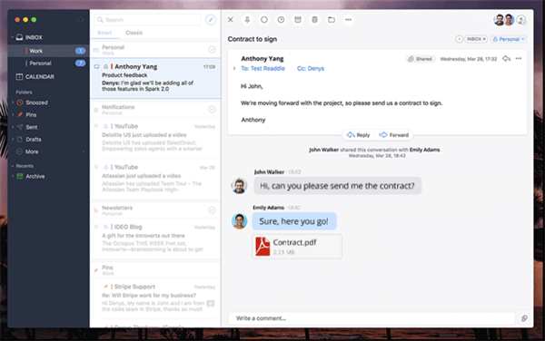Archive the email using the archive box icon
The image size is (545, 341).
tap(298, 20)
